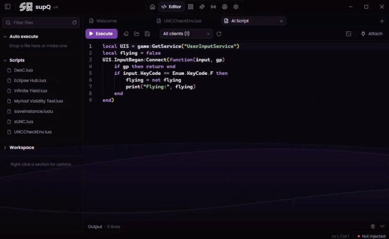This screenshot has width=389, height=239.
Task: Switch to the UNCCheckEnv.lua tab
Action: 182,21
